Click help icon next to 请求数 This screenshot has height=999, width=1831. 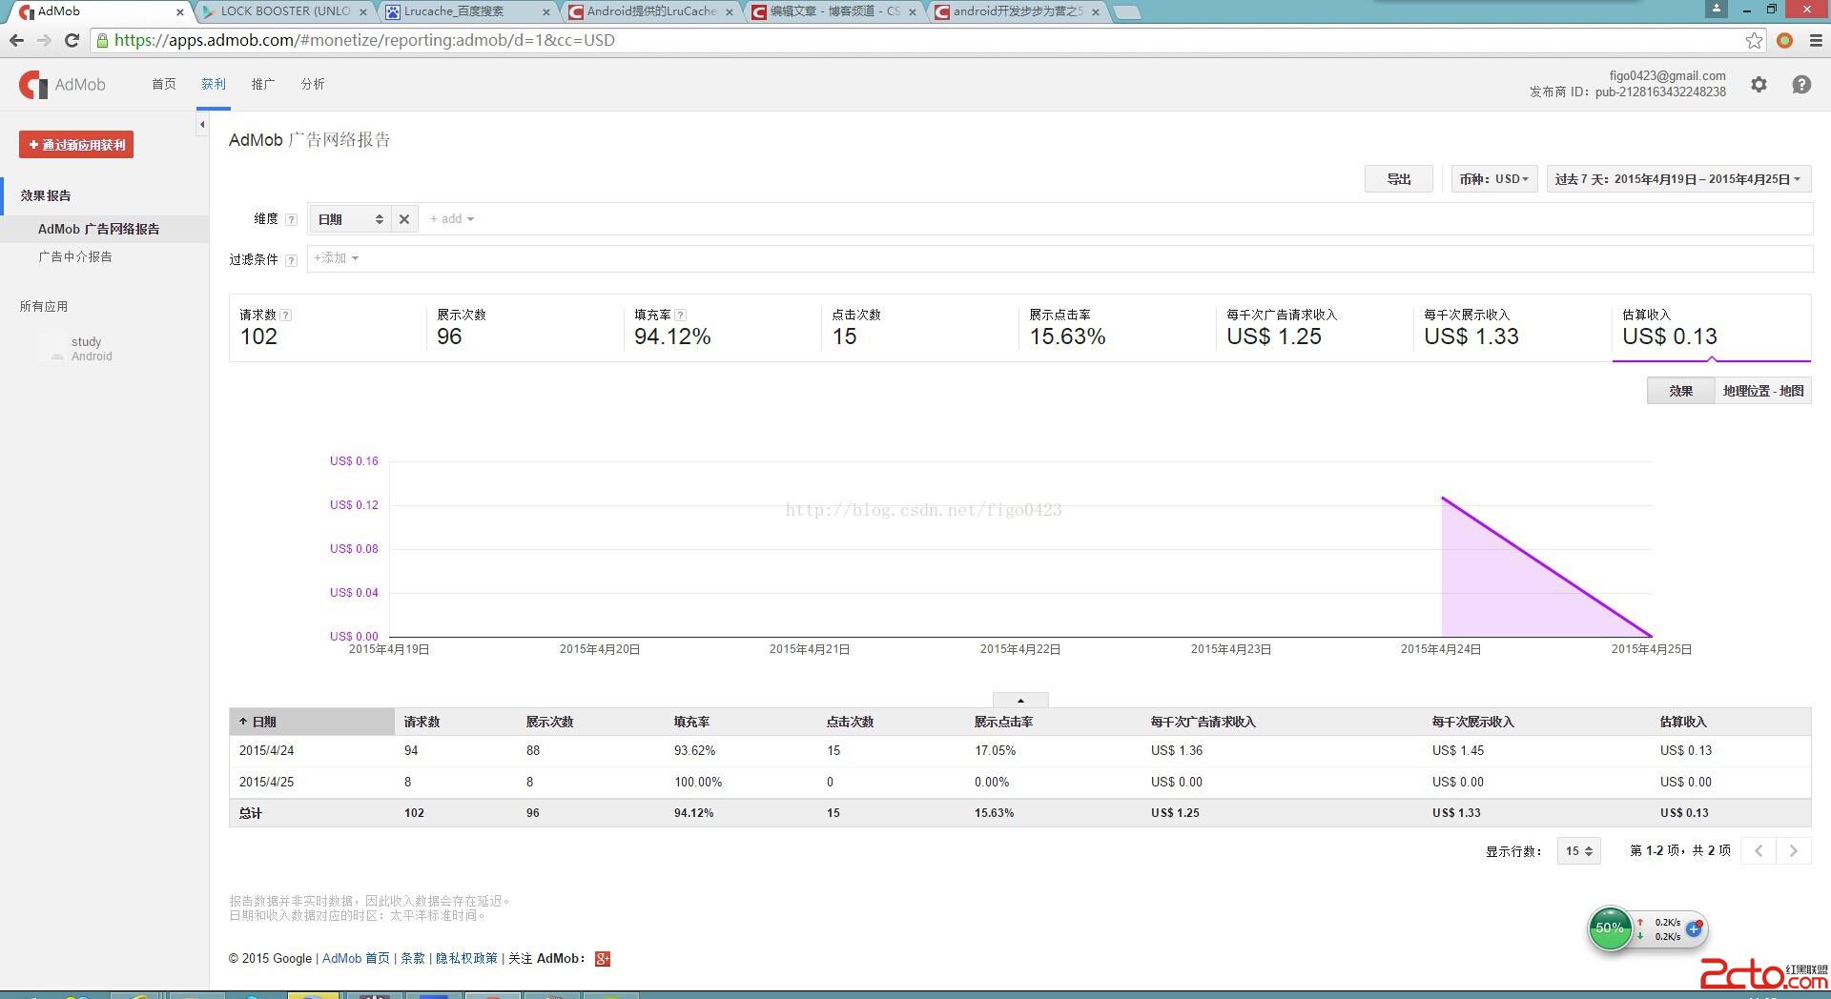click(x=286, y=315)
